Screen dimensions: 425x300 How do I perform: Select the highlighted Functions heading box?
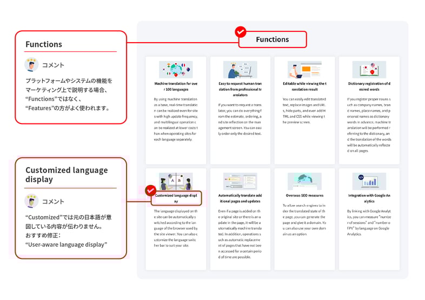coord(273,39)
